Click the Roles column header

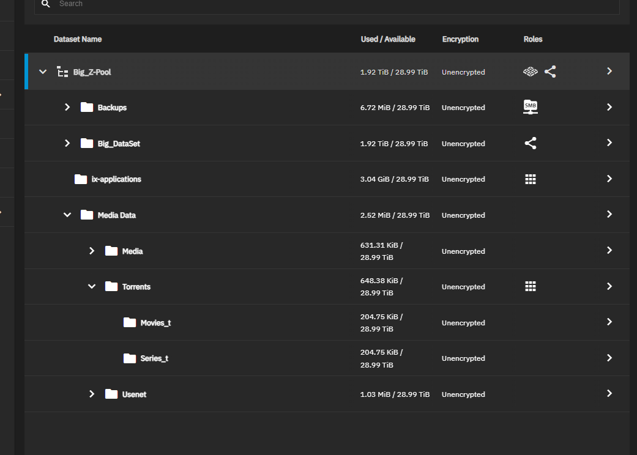click(532, 39)
